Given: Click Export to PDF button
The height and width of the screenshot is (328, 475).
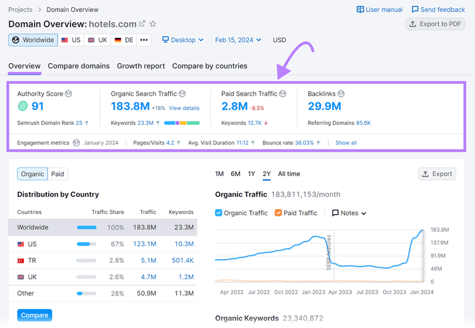Looking at the screenshot, I should [x=435, y=24].
